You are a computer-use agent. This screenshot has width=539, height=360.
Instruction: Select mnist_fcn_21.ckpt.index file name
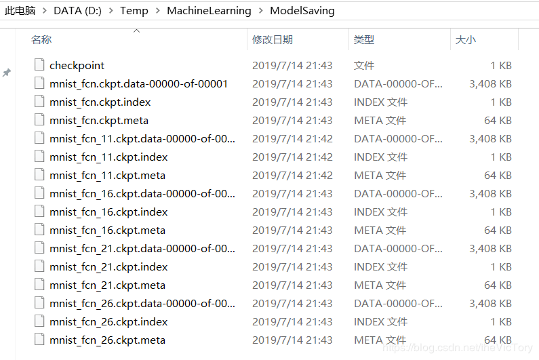(x=108, y=267)
